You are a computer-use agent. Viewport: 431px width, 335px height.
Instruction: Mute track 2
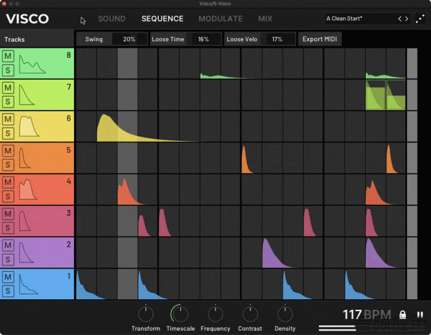(x=8, y=245)
